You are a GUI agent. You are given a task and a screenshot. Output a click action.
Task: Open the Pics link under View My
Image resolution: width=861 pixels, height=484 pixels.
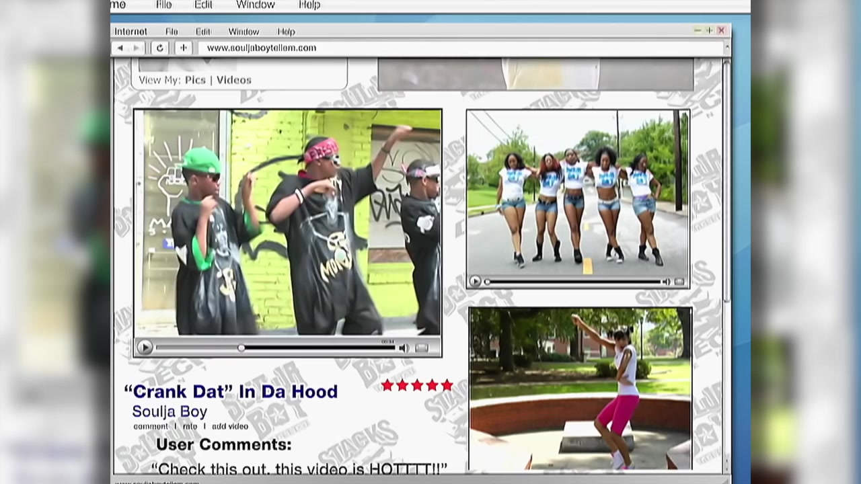(195, 80)
